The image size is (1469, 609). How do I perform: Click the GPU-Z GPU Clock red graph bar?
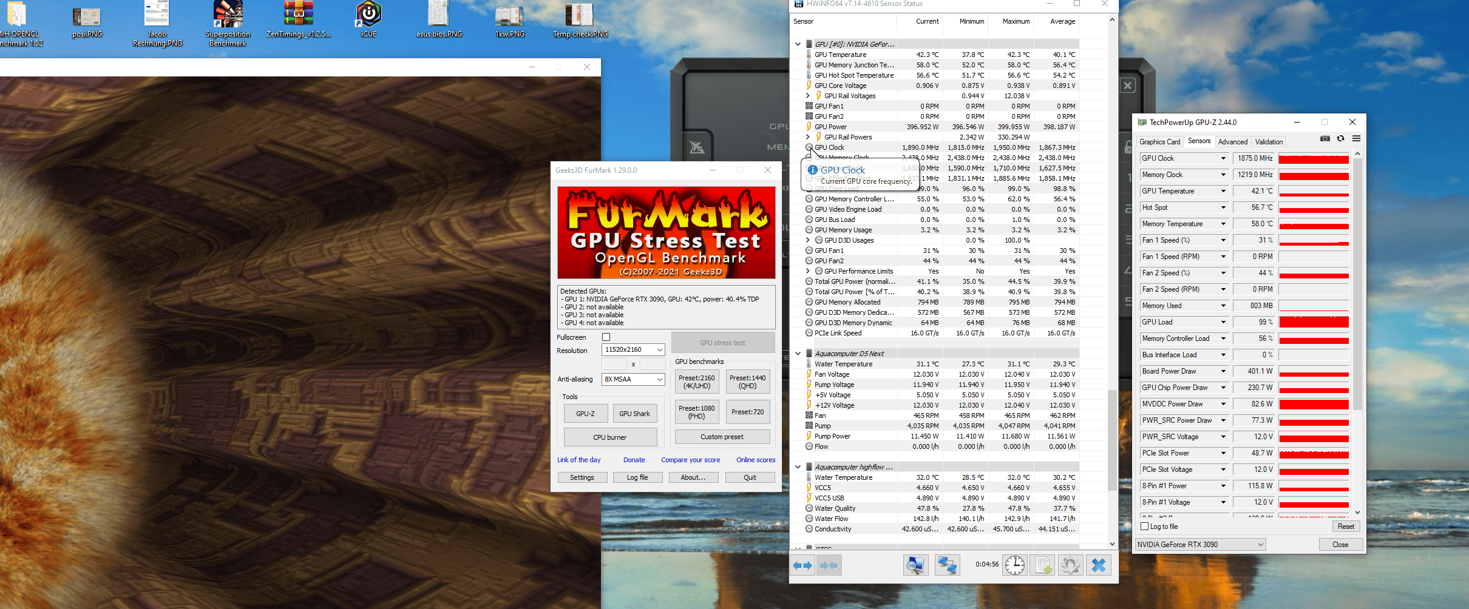click(x=1314, y=158)
